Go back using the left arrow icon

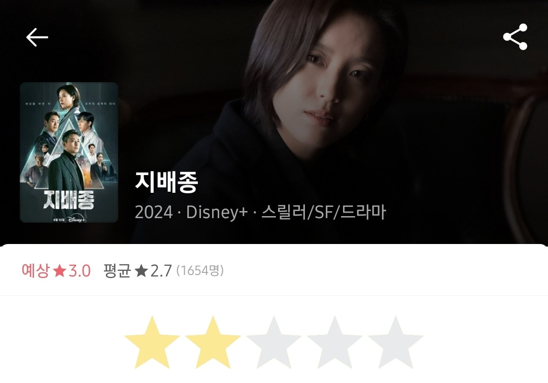click(x=37, y=37)
